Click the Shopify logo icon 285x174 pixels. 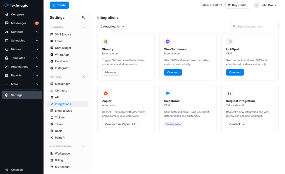[x=105, y=41]
